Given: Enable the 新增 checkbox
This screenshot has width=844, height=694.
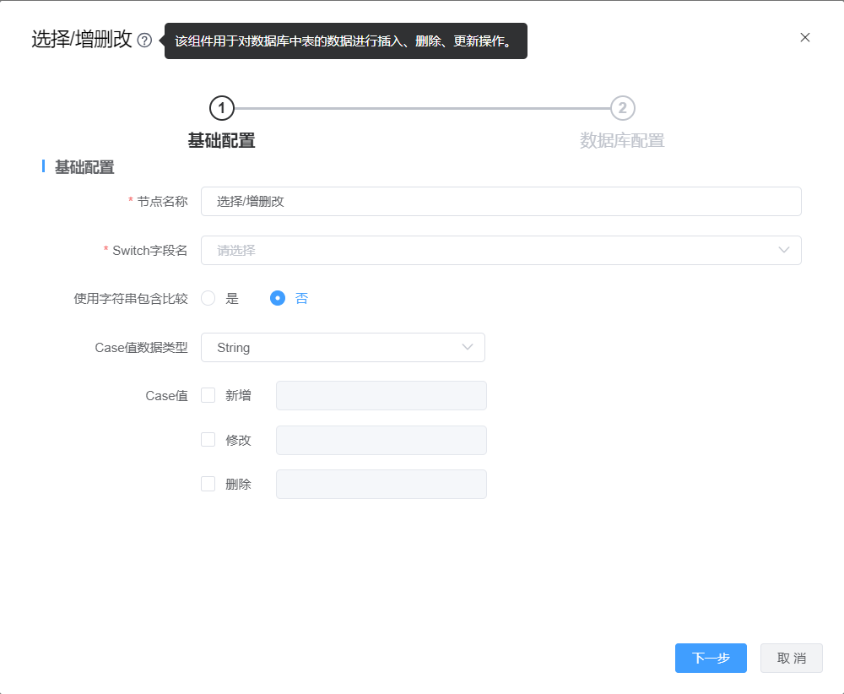Looking at the screenshot, I should pyautogui.click(x=208, y=395).
